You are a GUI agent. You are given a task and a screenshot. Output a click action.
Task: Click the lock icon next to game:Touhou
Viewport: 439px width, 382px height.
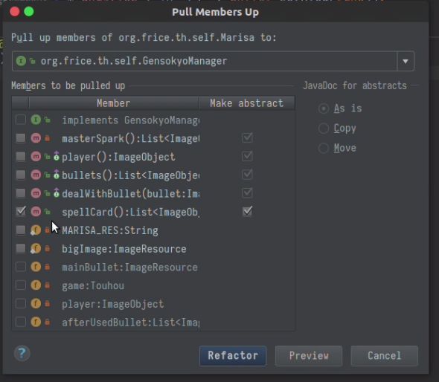pos(48,285)
